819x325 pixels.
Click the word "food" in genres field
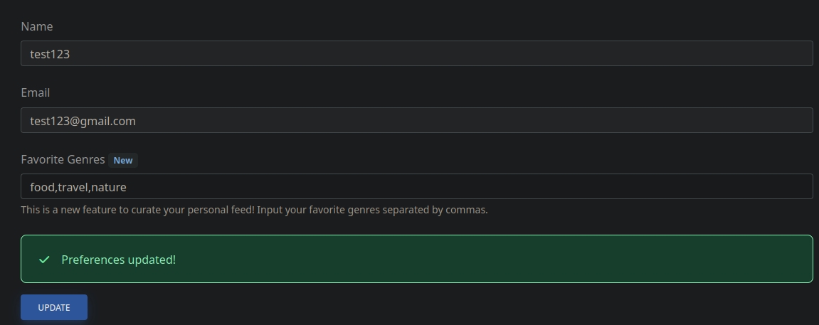(x=42, y=187)
